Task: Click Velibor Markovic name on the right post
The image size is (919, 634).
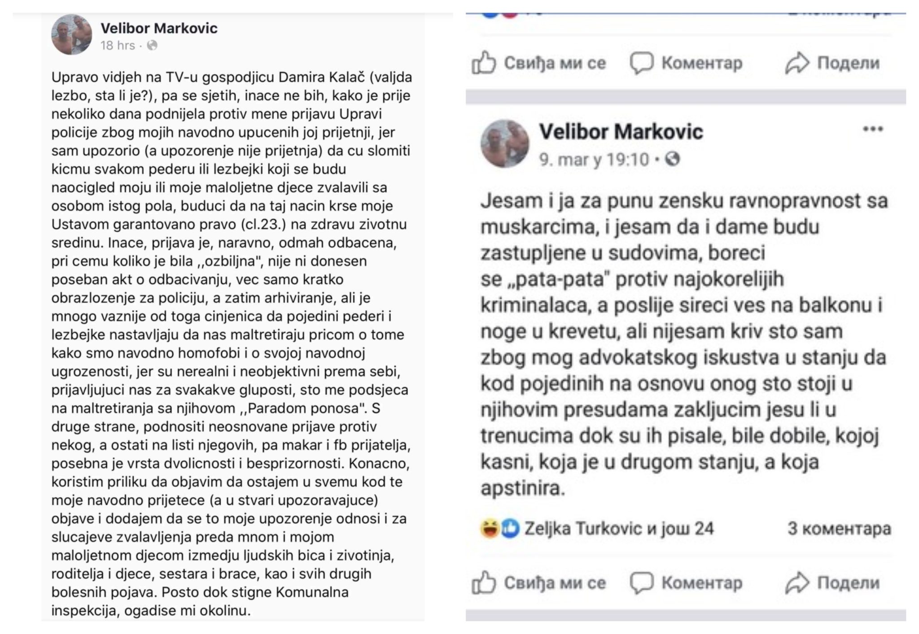Action: [621, 131]
